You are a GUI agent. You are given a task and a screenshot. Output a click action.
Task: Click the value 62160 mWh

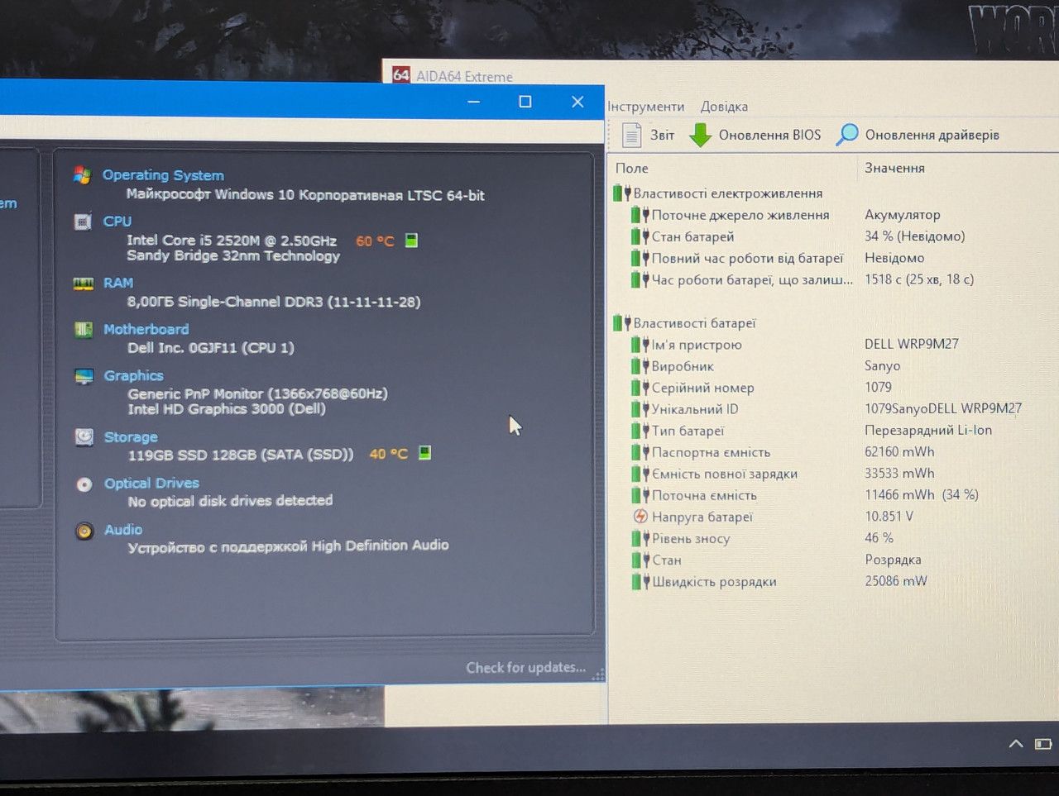point(899,452)
